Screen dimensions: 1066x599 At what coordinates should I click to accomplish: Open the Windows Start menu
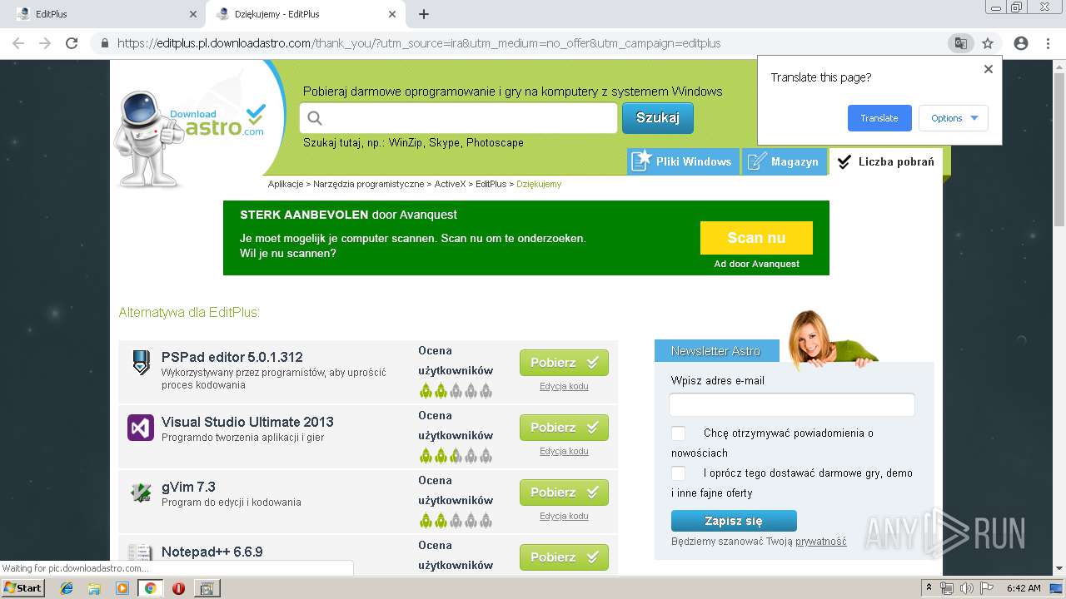pyautogui.click(x=22, y=588)
